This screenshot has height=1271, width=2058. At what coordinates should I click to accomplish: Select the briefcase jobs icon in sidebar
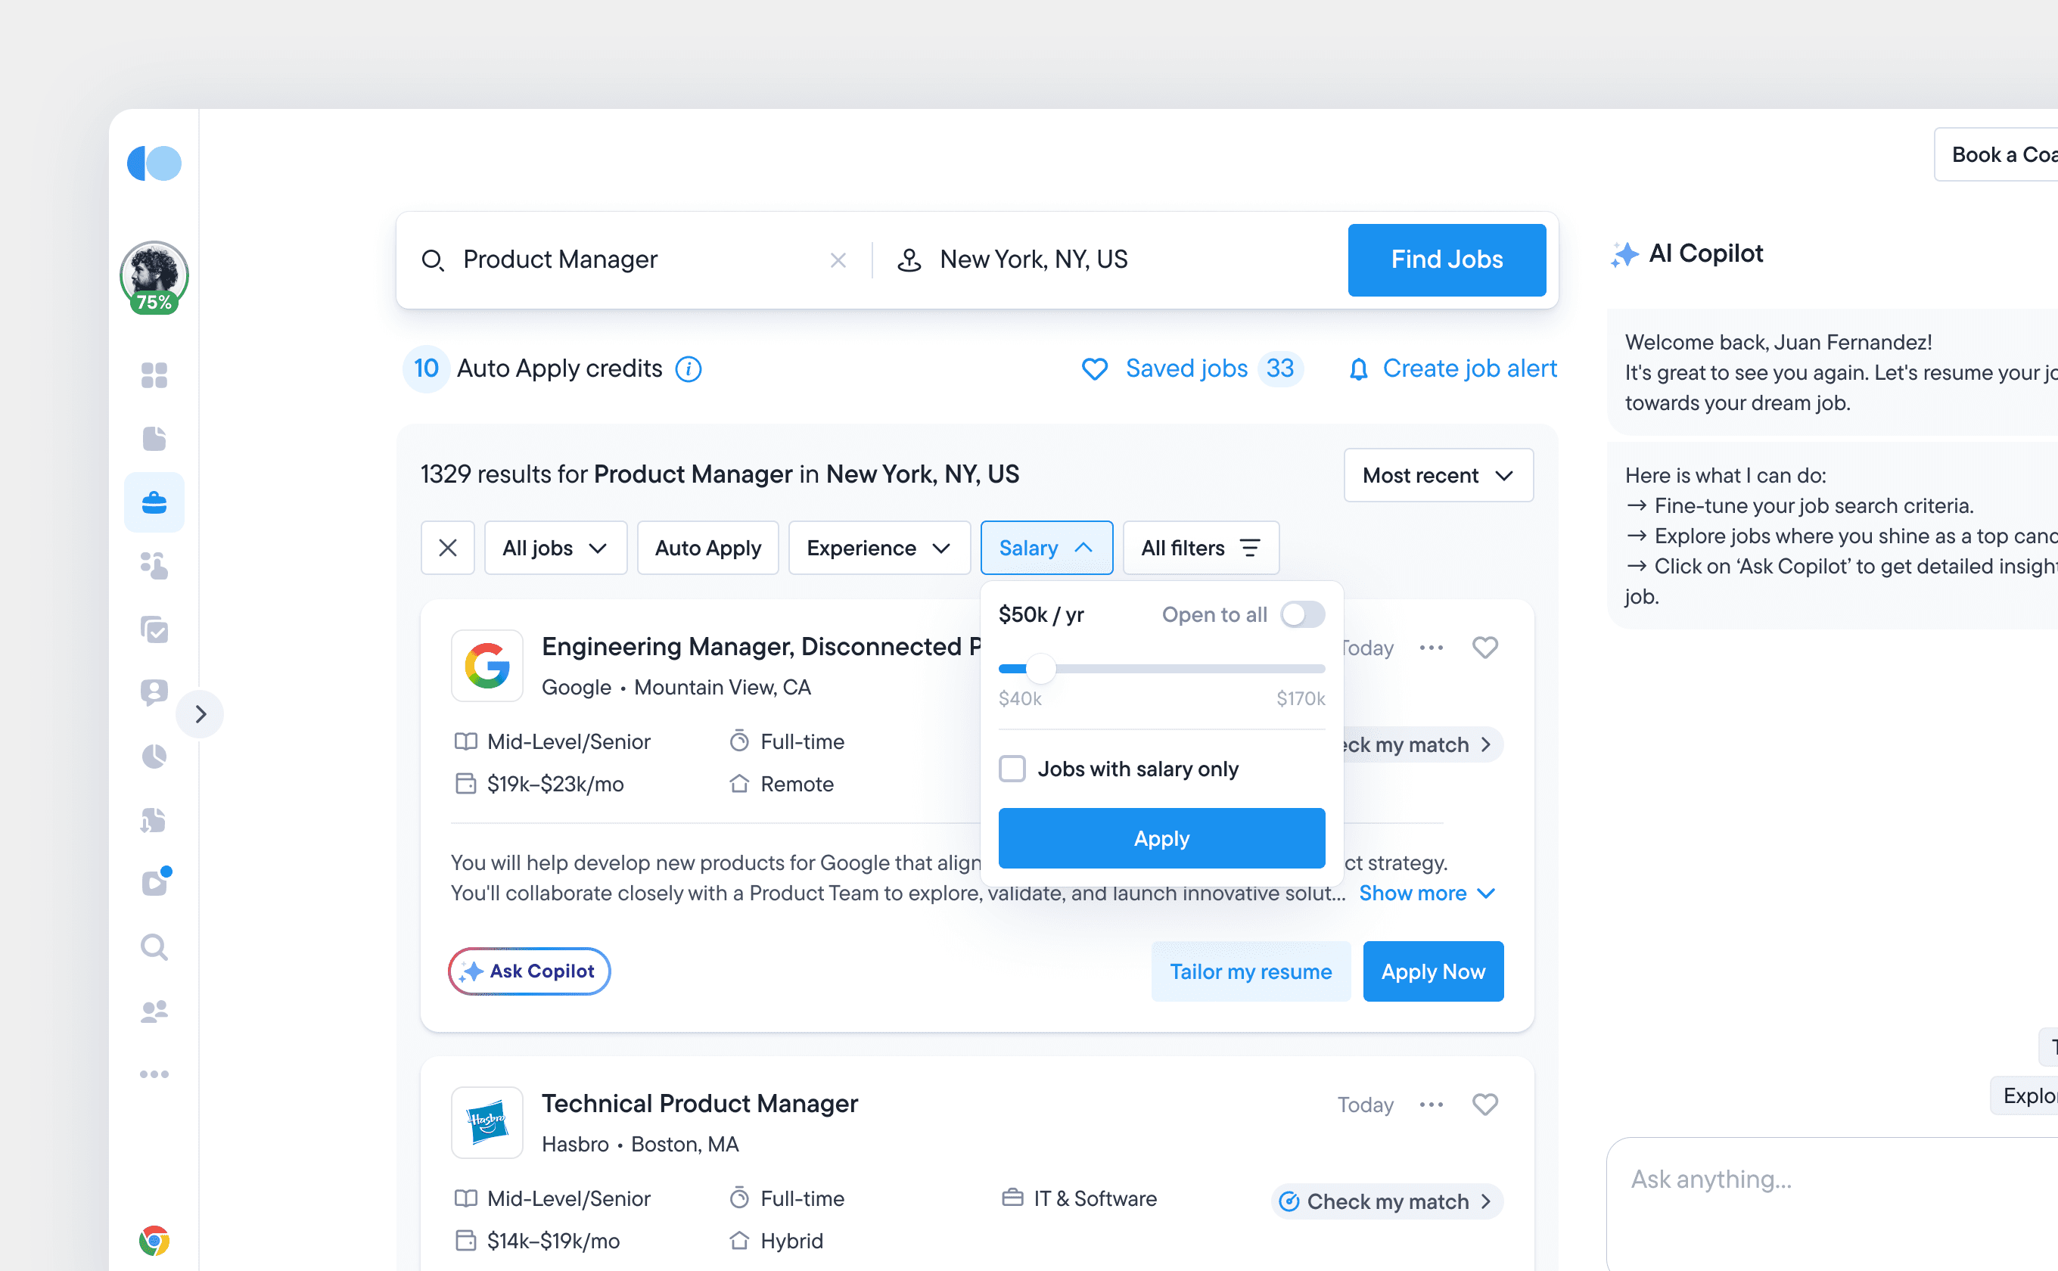pyautogui.click(x=154, y=502)
